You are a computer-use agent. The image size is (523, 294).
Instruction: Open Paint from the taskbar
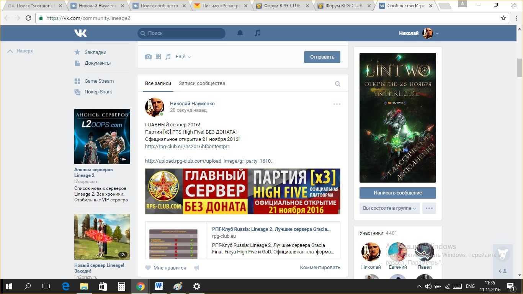[x=178, y=286]
